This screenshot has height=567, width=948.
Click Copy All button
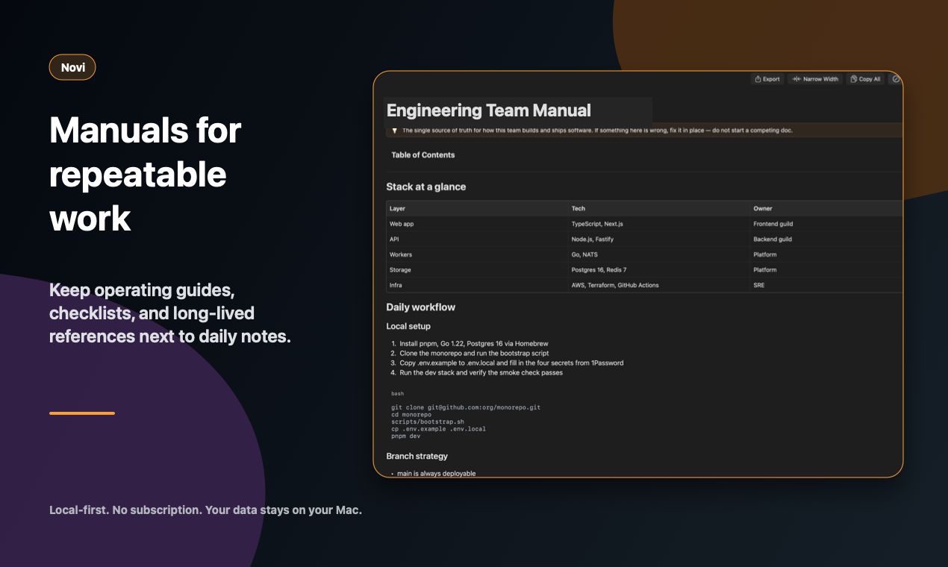pyautogui.click(x=865, y=79)
